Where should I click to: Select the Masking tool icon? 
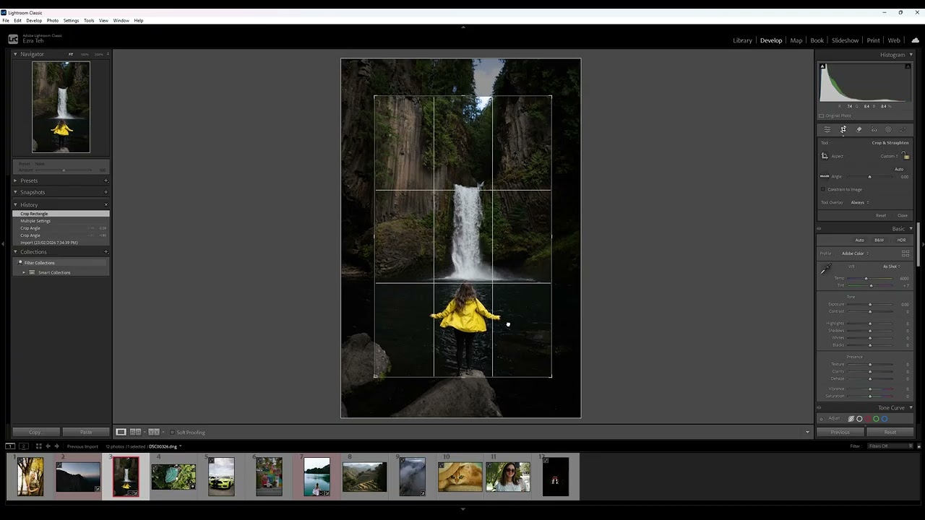[x=888, y=130]
